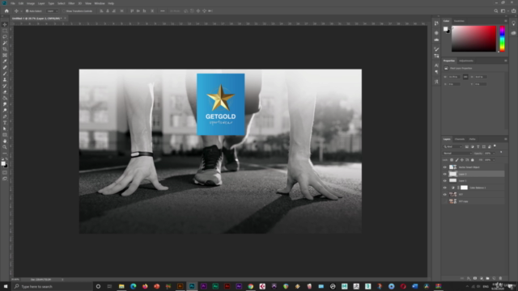Select the Horizontal Type tool
This screenshot has height=291, width=518.
click(x=5, y=122)
